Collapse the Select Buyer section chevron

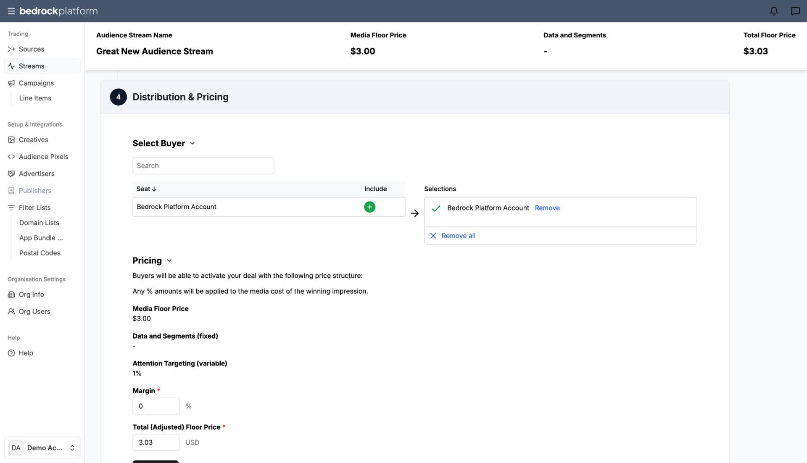point(192,143)
